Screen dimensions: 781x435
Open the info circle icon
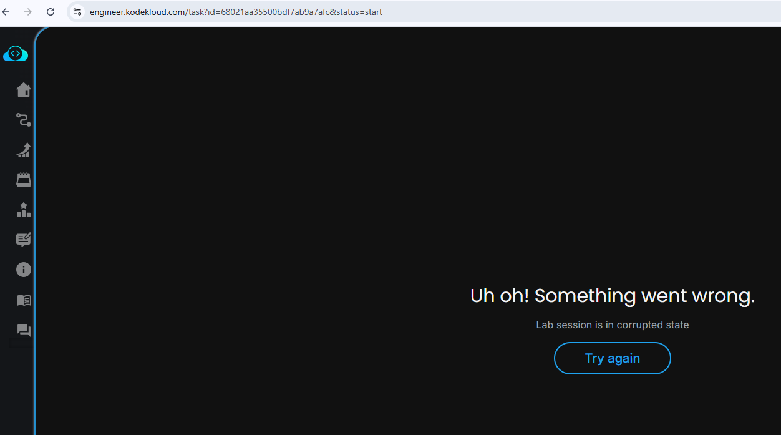click(x=24, y=270)
